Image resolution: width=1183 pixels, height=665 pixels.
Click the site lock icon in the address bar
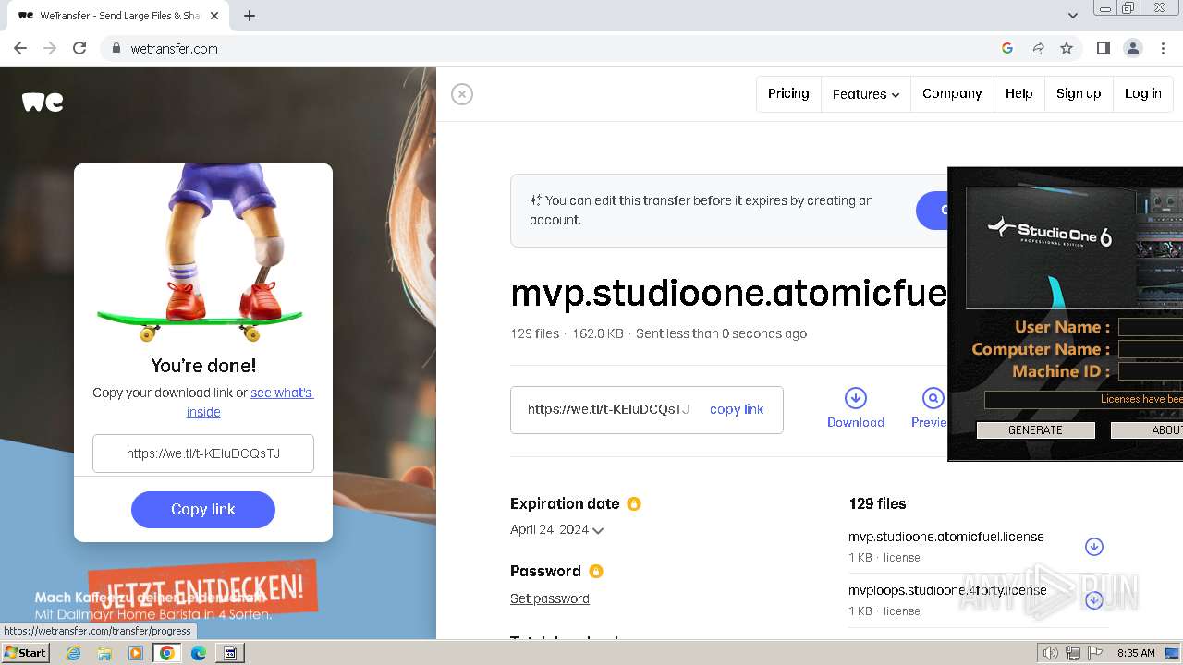pyautogui.click(x=116, y=48)
